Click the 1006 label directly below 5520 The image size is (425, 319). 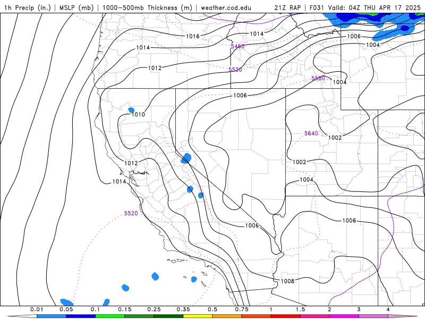[x=240, y=96]
